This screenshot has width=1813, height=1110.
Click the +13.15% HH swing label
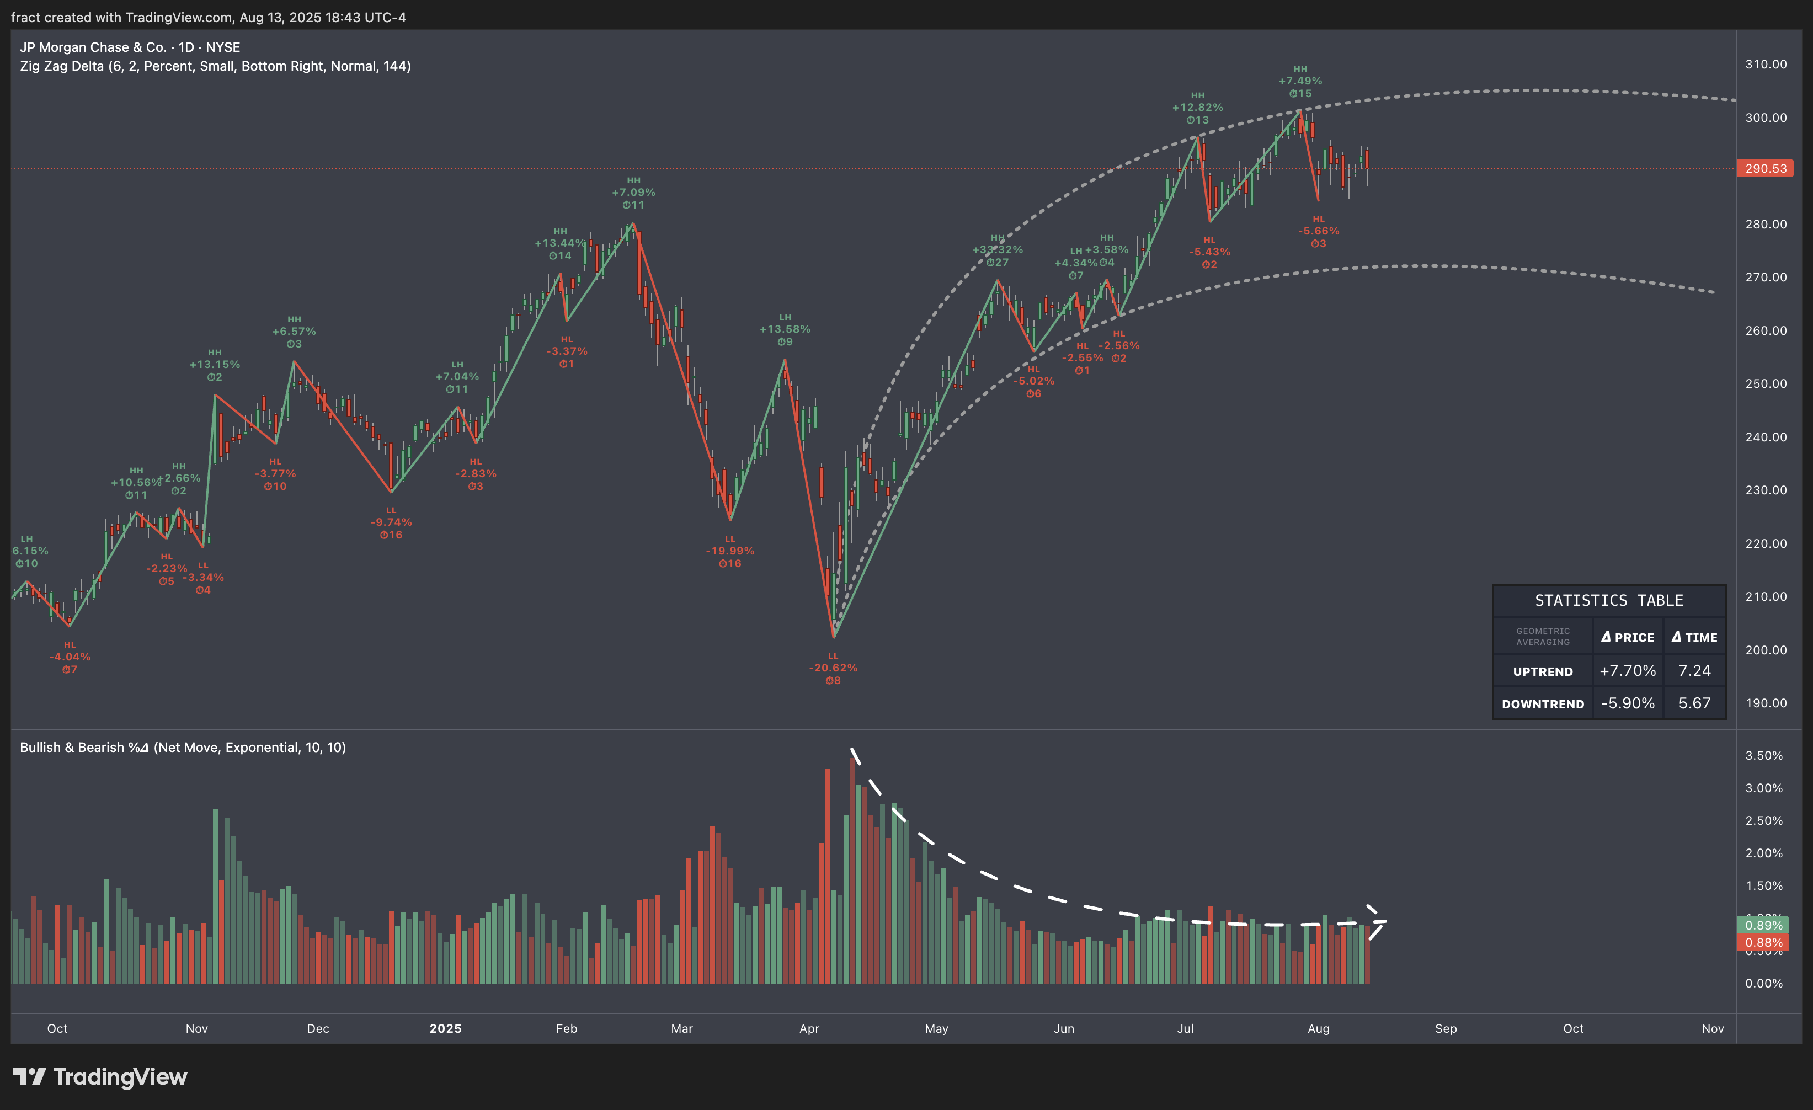(214, 365)
